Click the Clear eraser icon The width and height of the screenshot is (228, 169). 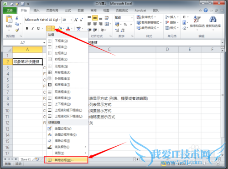(184, 28)
